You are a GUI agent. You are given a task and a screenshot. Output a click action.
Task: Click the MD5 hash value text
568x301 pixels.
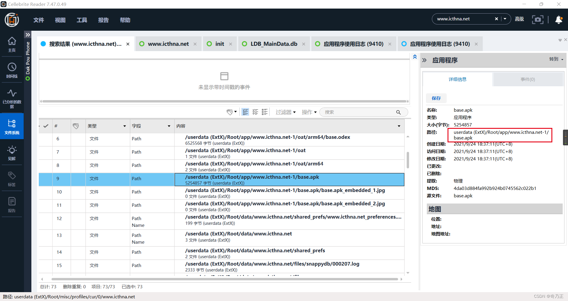point(495,188)
